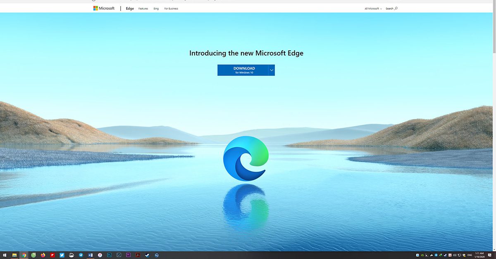This screenshot has height=259, width=496.
Task: Open the green circular taskbar app icon
Action: coord(33,255)
